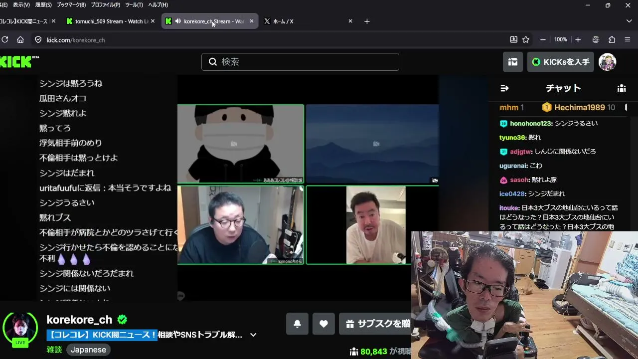This screenshot has width=638, height=359.
Task: List all open tabs
Action: pos(629,21)
